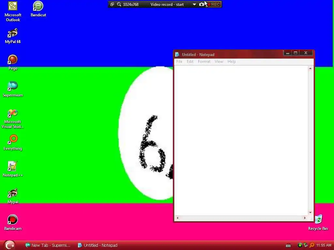The image size is (334, 250).
Task: Click the Bandicam magnifier icon
Action: point(119,4)
